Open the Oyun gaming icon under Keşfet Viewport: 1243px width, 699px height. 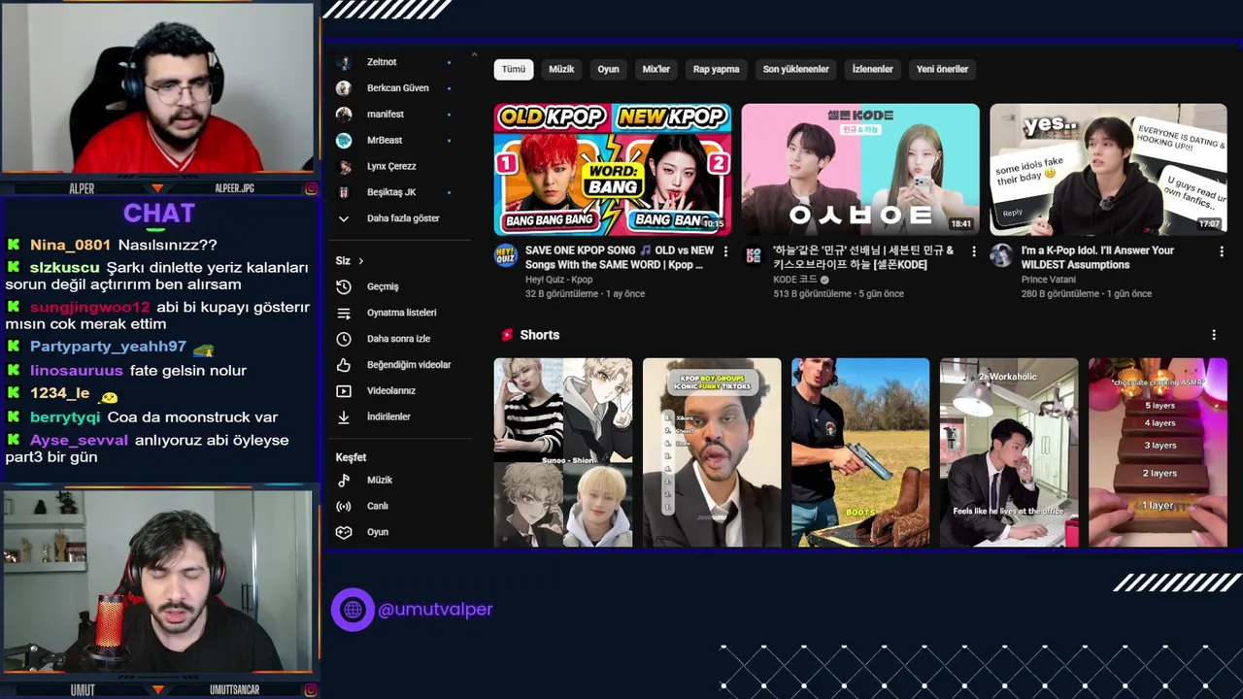[x=344, y=532]
